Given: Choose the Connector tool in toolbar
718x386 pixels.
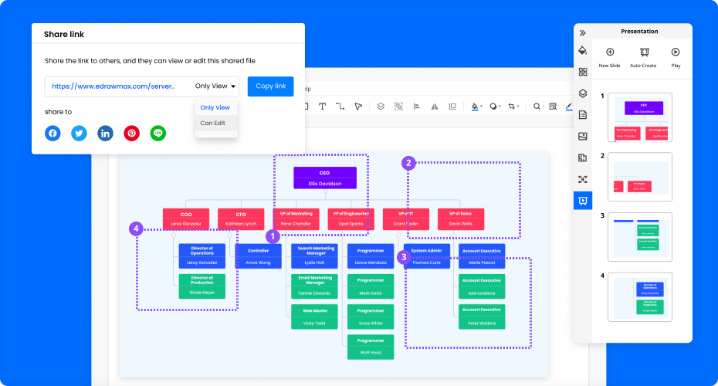Looking at the screenshot, I should 340,107.
